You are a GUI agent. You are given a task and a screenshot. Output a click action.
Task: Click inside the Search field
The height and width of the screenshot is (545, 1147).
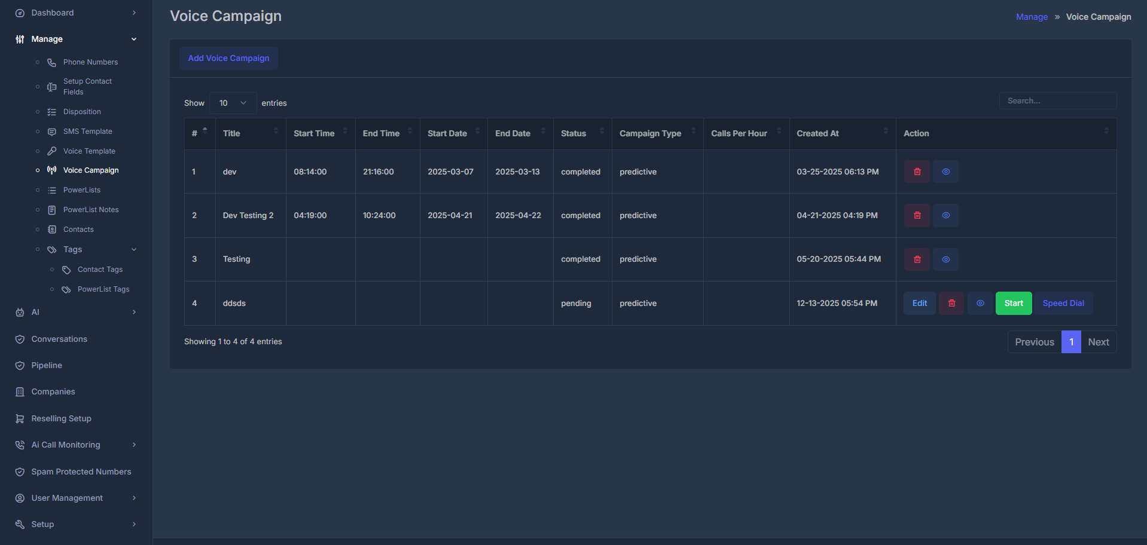[x=1057, y=100]
